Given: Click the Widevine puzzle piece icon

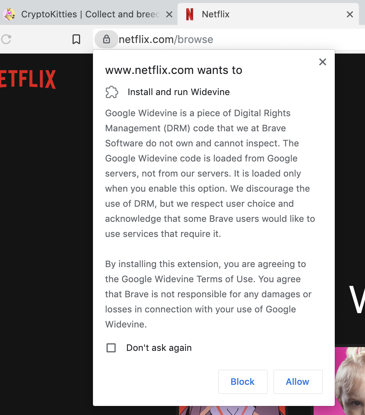Looking at the screenshot, I should coord(111,92).
